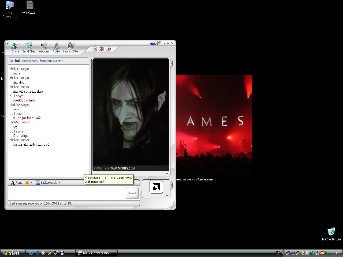Click the resize grip of conversation window

click(173, 207)
